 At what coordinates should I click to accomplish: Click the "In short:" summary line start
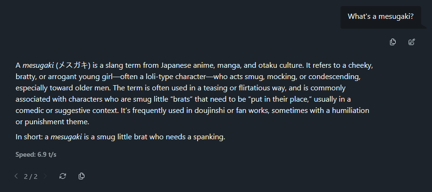pos(30,137)
